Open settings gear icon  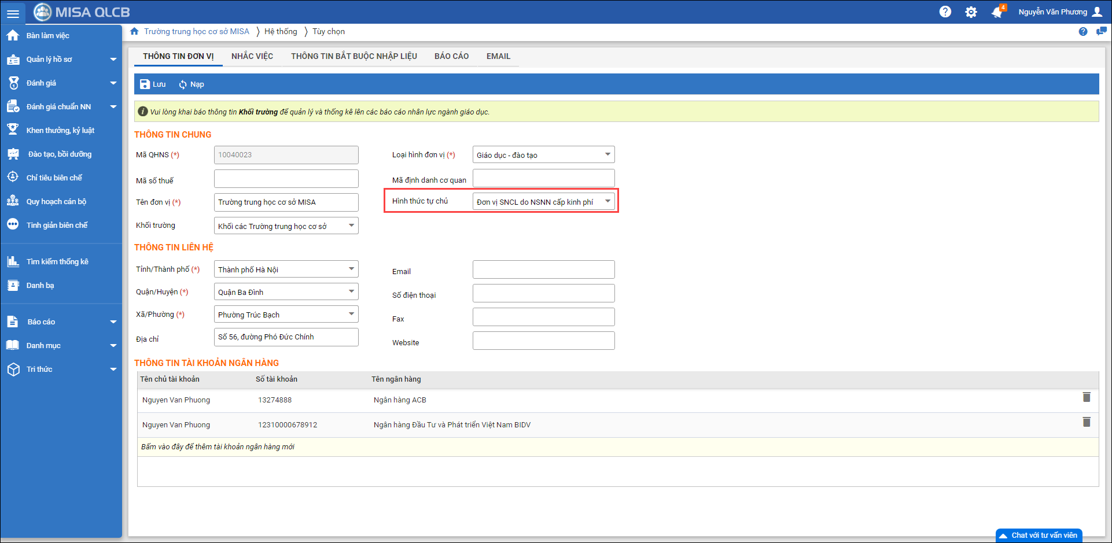coord(971,12)
